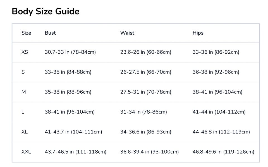
Task: Select the Size column header
Action: click(26, 33)
